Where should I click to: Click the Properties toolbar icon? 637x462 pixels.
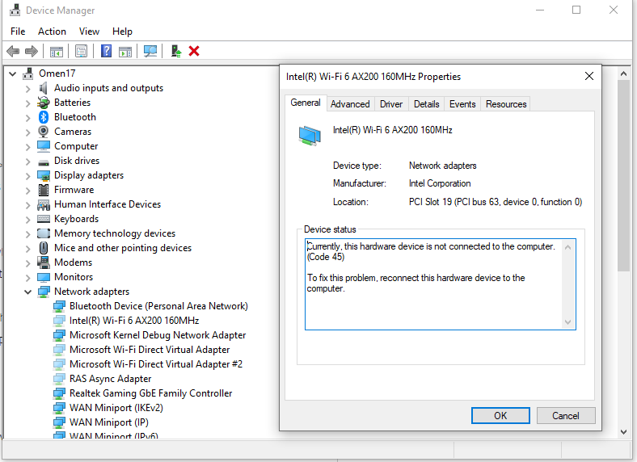pos(82,51)
